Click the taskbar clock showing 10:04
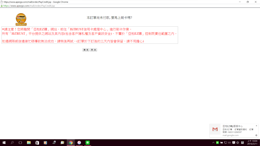Viewport: 260px width, 146px height. [x=252, y=142]
